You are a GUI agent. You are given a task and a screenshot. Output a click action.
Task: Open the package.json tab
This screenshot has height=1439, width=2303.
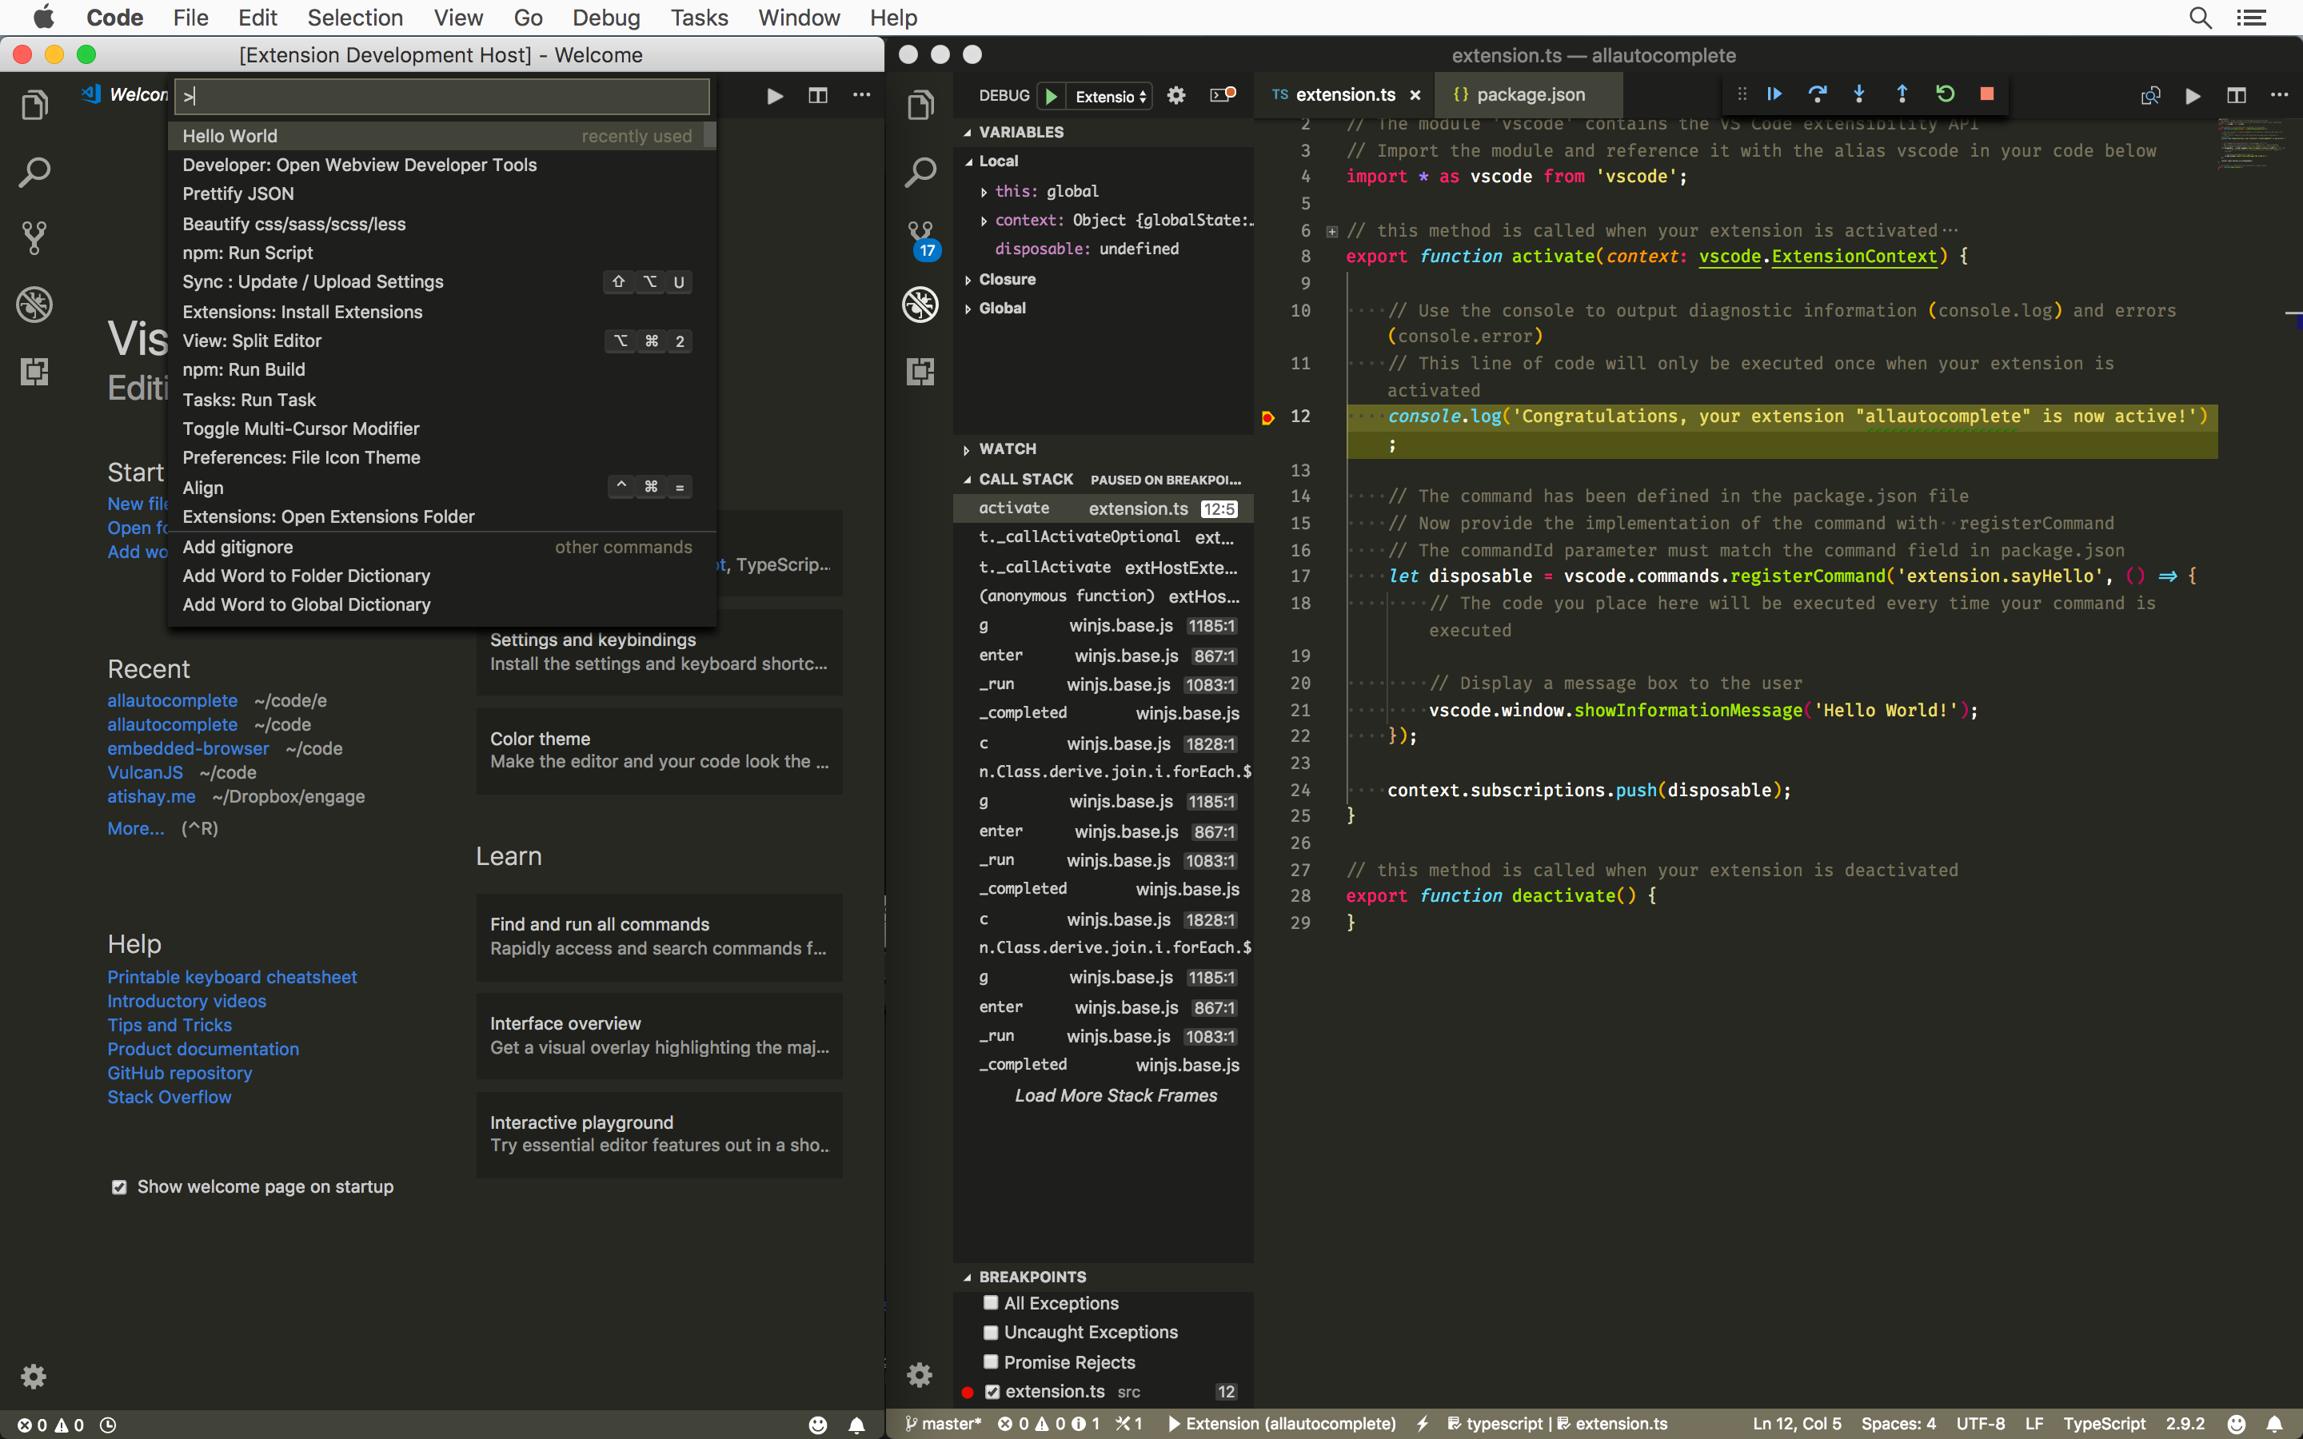1529,94
